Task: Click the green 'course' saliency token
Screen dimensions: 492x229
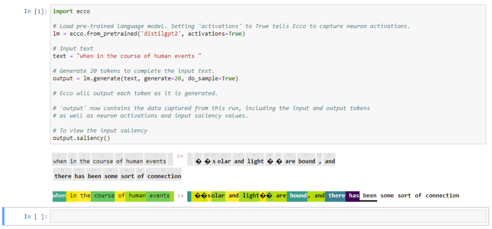Action: pos(104,196)
